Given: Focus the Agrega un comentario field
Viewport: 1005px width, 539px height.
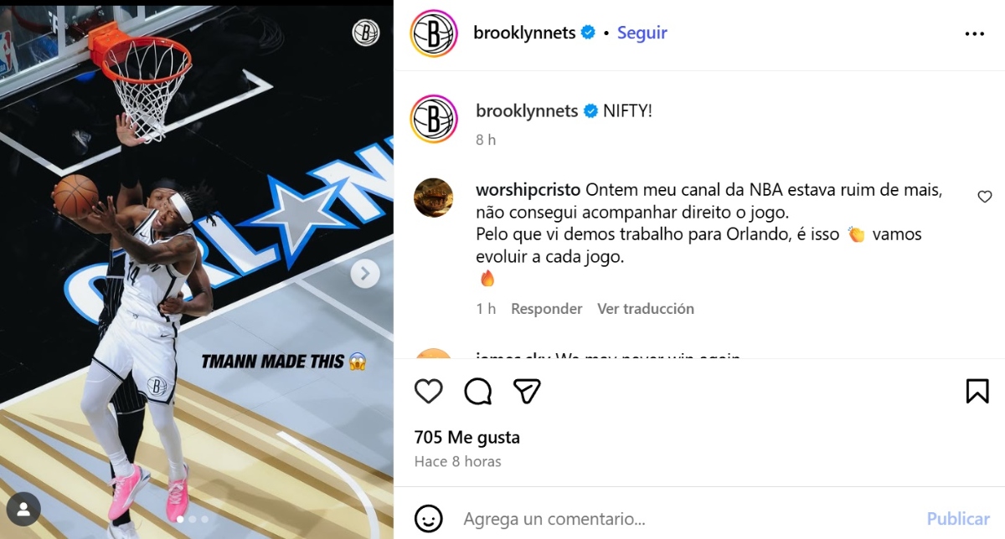Looking at the screenshot, I should [x=687, y=519].
